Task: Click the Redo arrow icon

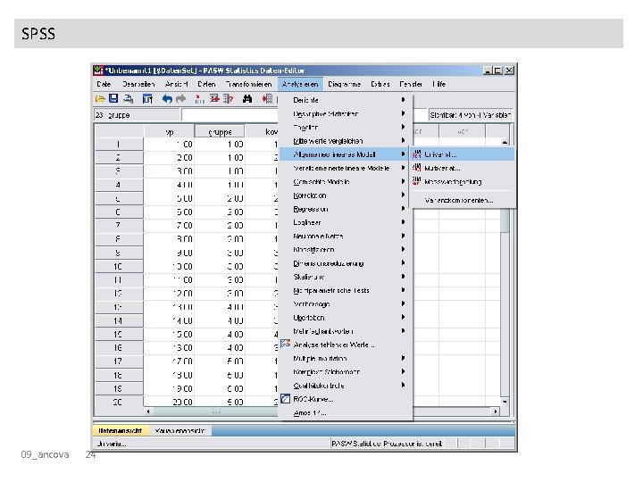Action: pos(180,99)
